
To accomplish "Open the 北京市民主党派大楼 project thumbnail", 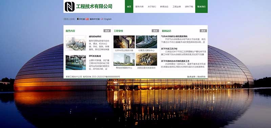I will (x=124, y=42).
